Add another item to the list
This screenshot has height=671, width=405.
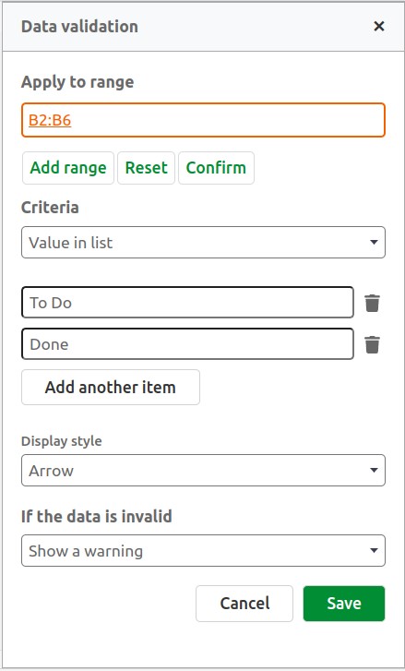[x=111, y=388]
